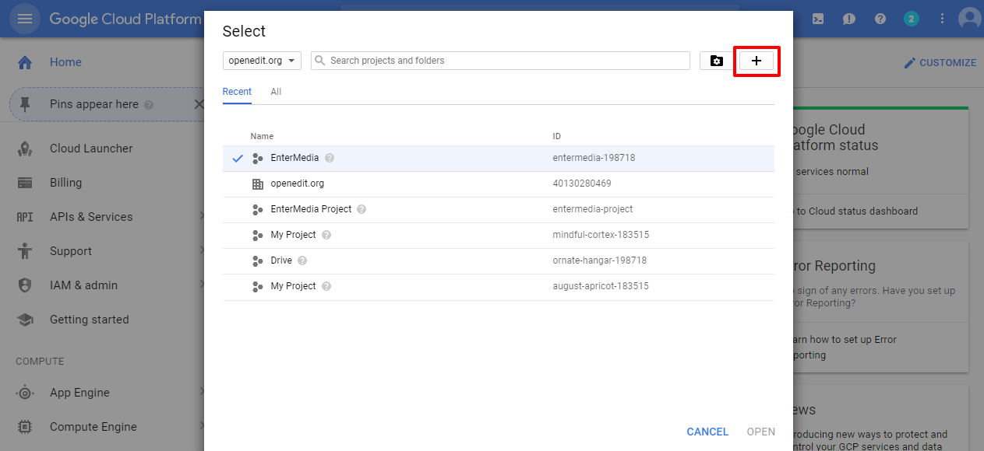Screen dimensions: 984x451
Task: Click the ID entermedia-project
Action: tap(593, 209)
